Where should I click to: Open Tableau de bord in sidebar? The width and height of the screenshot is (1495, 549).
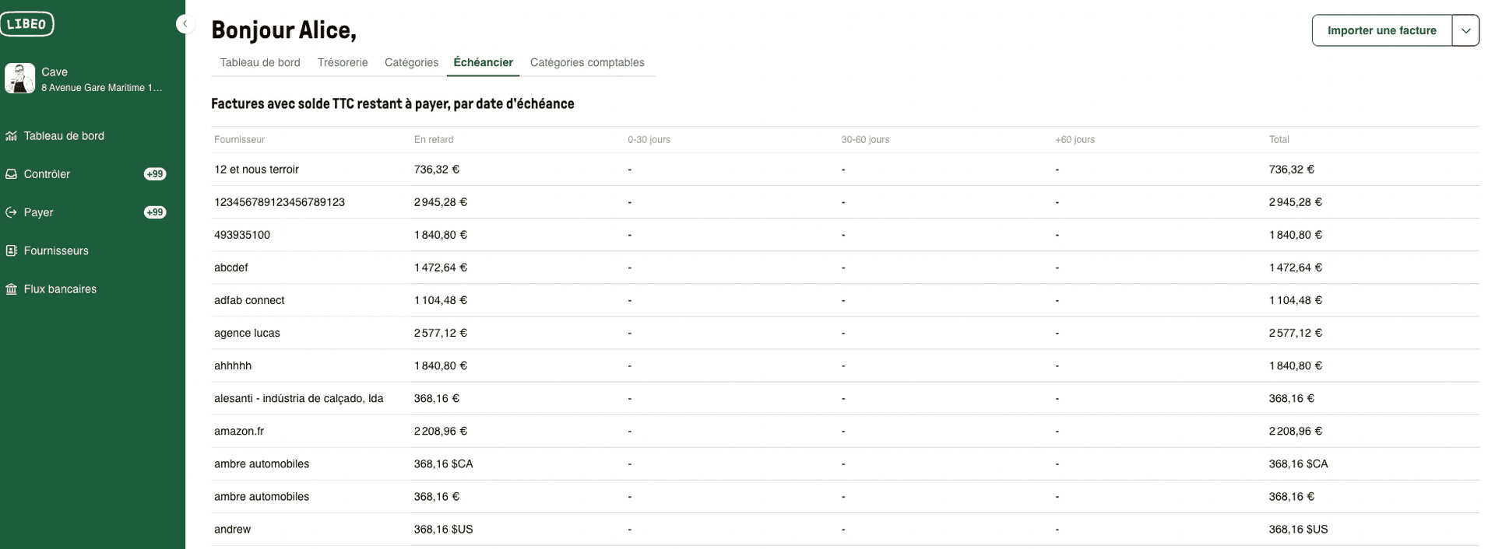click(64, 136)
